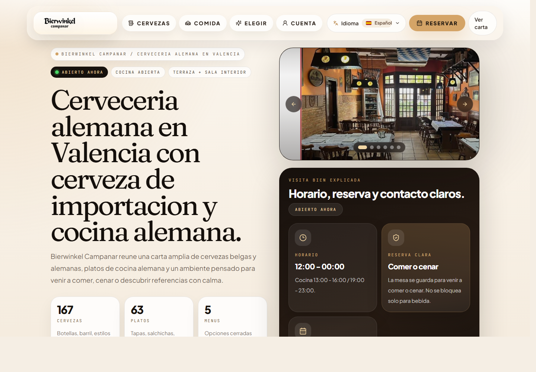Image resolution: width=536 pixels, height=372 pixels.
Task: Select the first active carousel dot
Action: point(363,147)
